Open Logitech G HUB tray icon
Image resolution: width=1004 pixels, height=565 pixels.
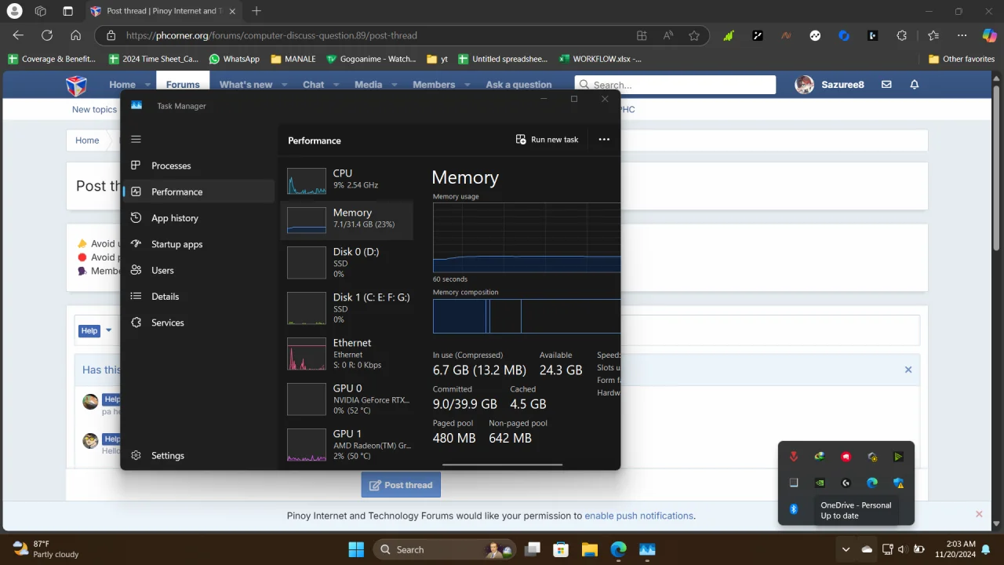pos(846,483)
